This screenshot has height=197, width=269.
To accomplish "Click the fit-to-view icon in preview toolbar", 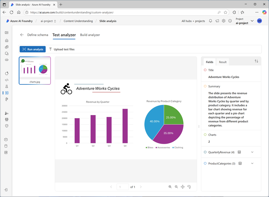I will [183, 187].
